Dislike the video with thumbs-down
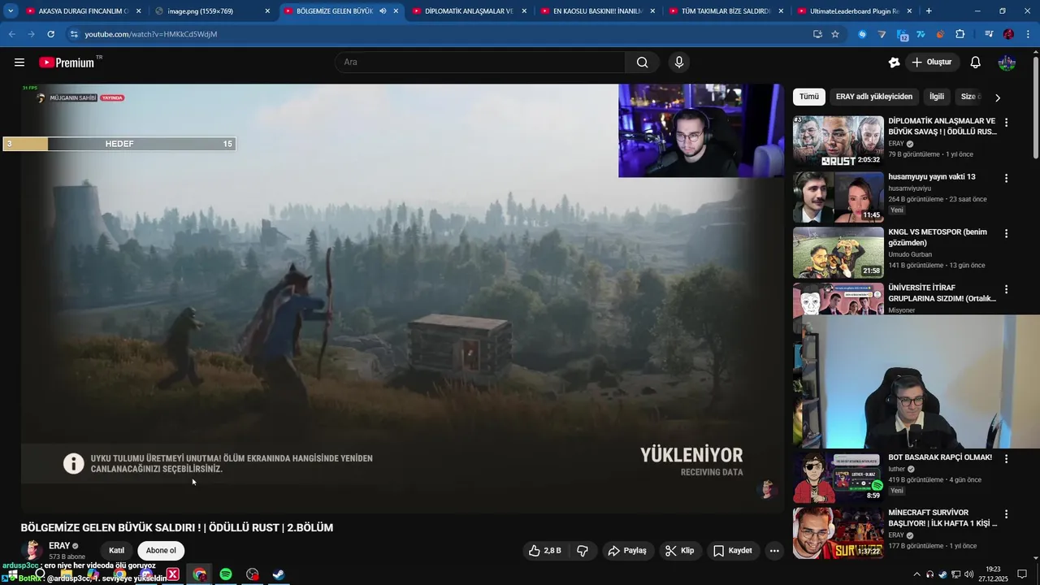Screen dimensions: 1040x585 coord(583,551)
